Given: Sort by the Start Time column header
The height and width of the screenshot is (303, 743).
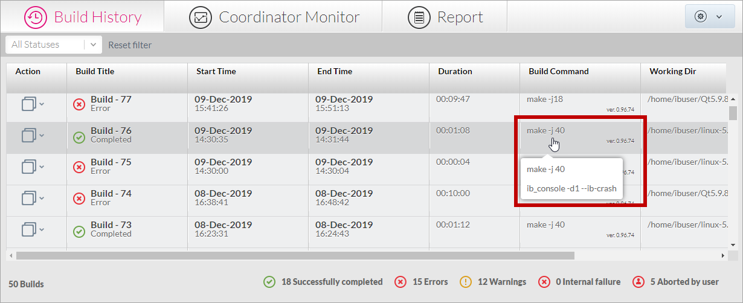Looking at the screenshot, I should pyautogui.click(x=216, y=71).
